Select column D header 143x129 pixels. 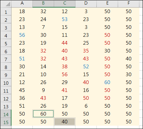[86, 4]
